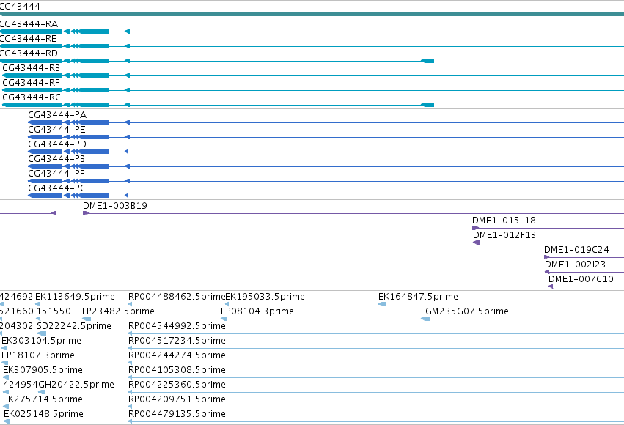This screenshot has height=425, width=624.
Task: Click the CG43444 gene label
Action: pyautogui.click(x=20, y=7)
